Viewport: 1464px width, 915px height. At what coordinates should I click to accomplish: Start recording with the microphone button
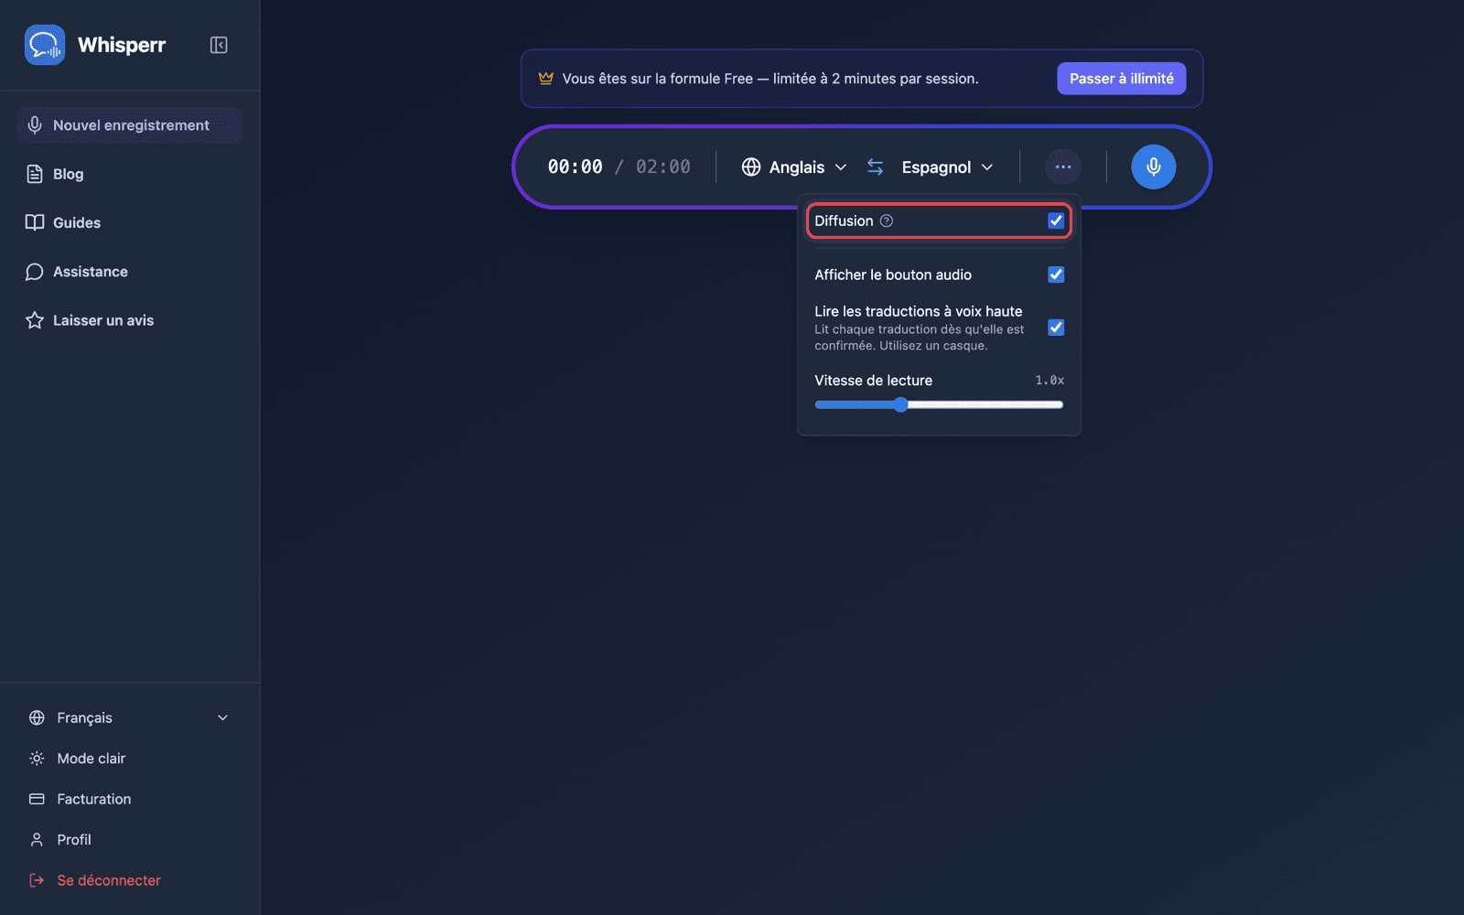click(x=1153, y=167)
